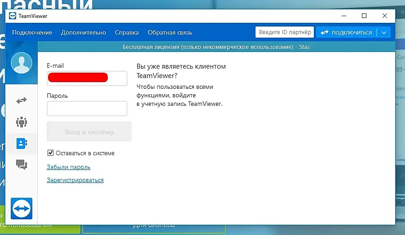Open the Meeting people icon in sidebar

[x=22, y=122]
